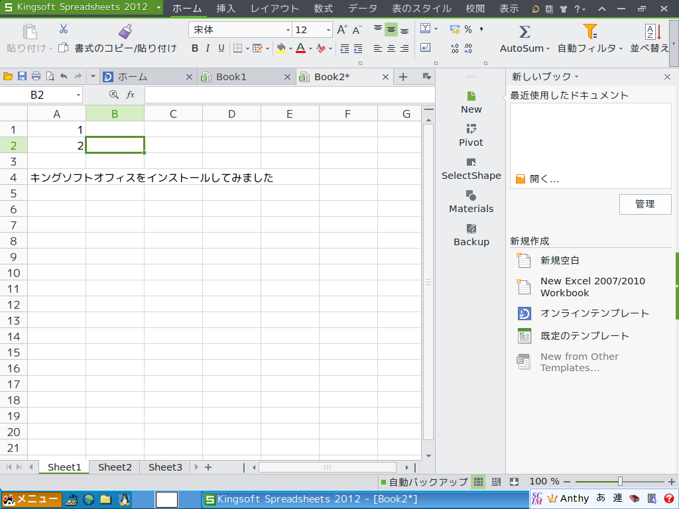Click the Undo arrow icon

pyautogui.click(x=64, y=77)
